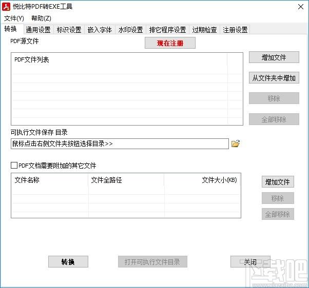Click the executable save directory input field
The image size is (309, 288).
[x=120, y=143]
